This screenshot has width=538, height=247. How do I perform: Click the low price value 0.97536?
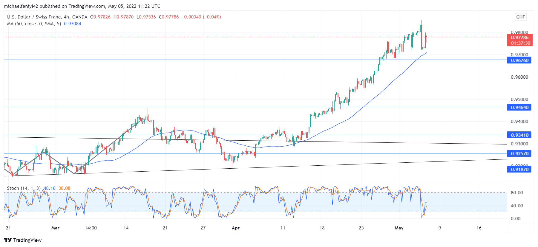(148, 17)
